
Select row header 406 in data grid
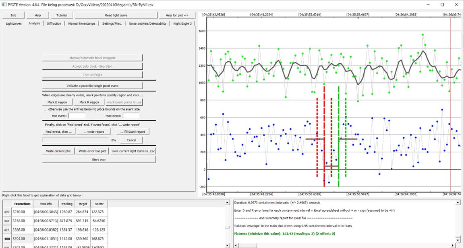(x=7, y=221)
